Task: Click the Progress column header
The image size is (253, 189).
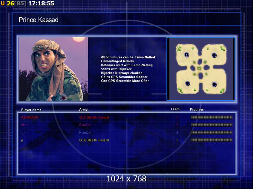Action: coord(197,109)
